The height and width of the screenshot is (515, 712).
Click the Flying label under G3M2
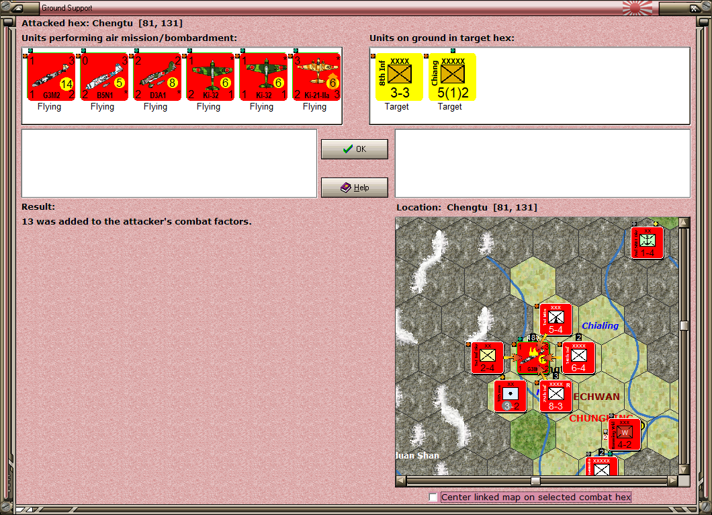[x=49, y=107]
